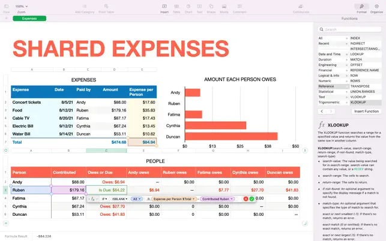Choose the XLOOKUP function in list

coord(366,103)
